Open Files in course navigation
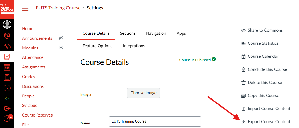This screenshot has width=299, height=128. [x=26, y=125]
